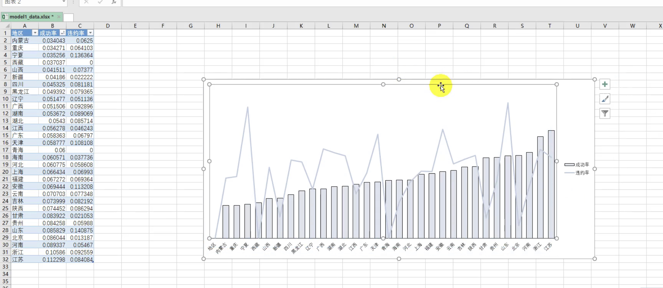Click the cell with value 0.073999
The image size is (663, 288).
[x=52, y=201]
